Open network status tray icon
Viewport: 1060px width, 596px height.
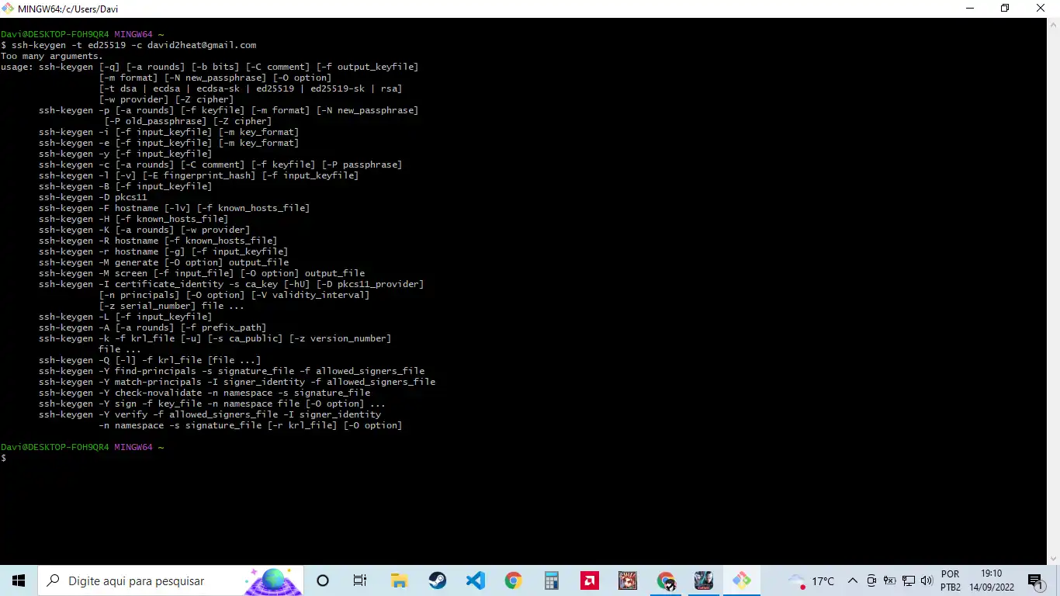tap(909, 580)
